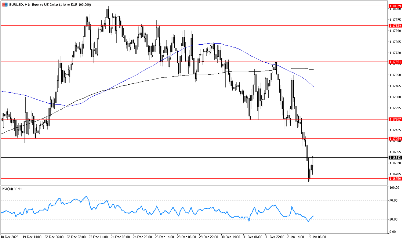Click the 100.00 top value on RSI scale
The image size is (406, 241).
(x=394, y=188)
